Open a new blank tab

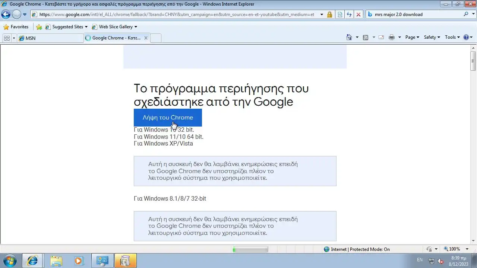tap(156, 38)
